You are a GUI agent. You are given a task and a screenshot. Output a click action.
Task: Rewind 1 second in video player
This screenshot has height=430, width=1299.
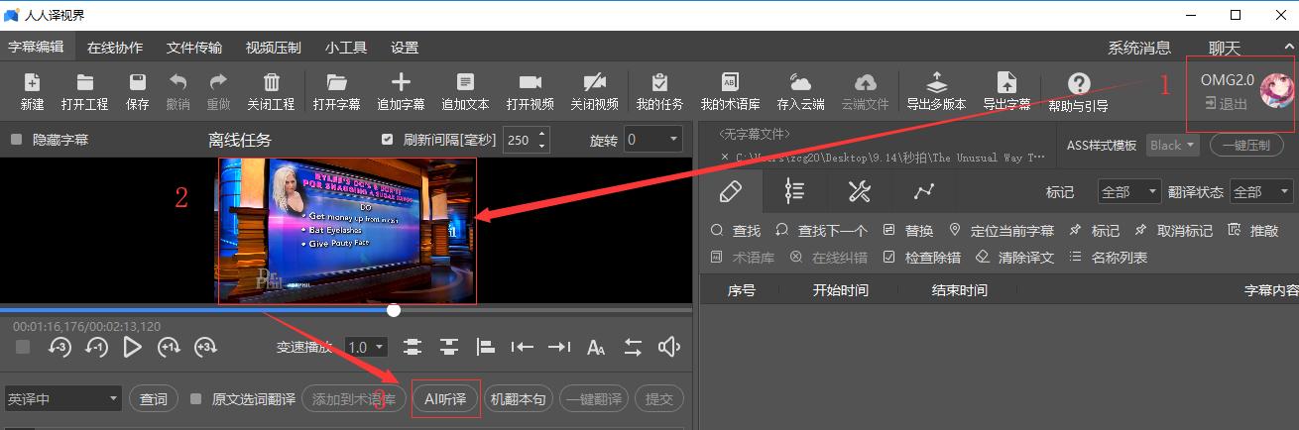click(96, 347)
